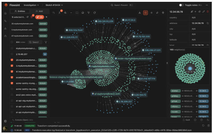Select the acs2-poc.voice.myd... list row
Viewport: 213px width, 134px height.
(x=29, y=95)
